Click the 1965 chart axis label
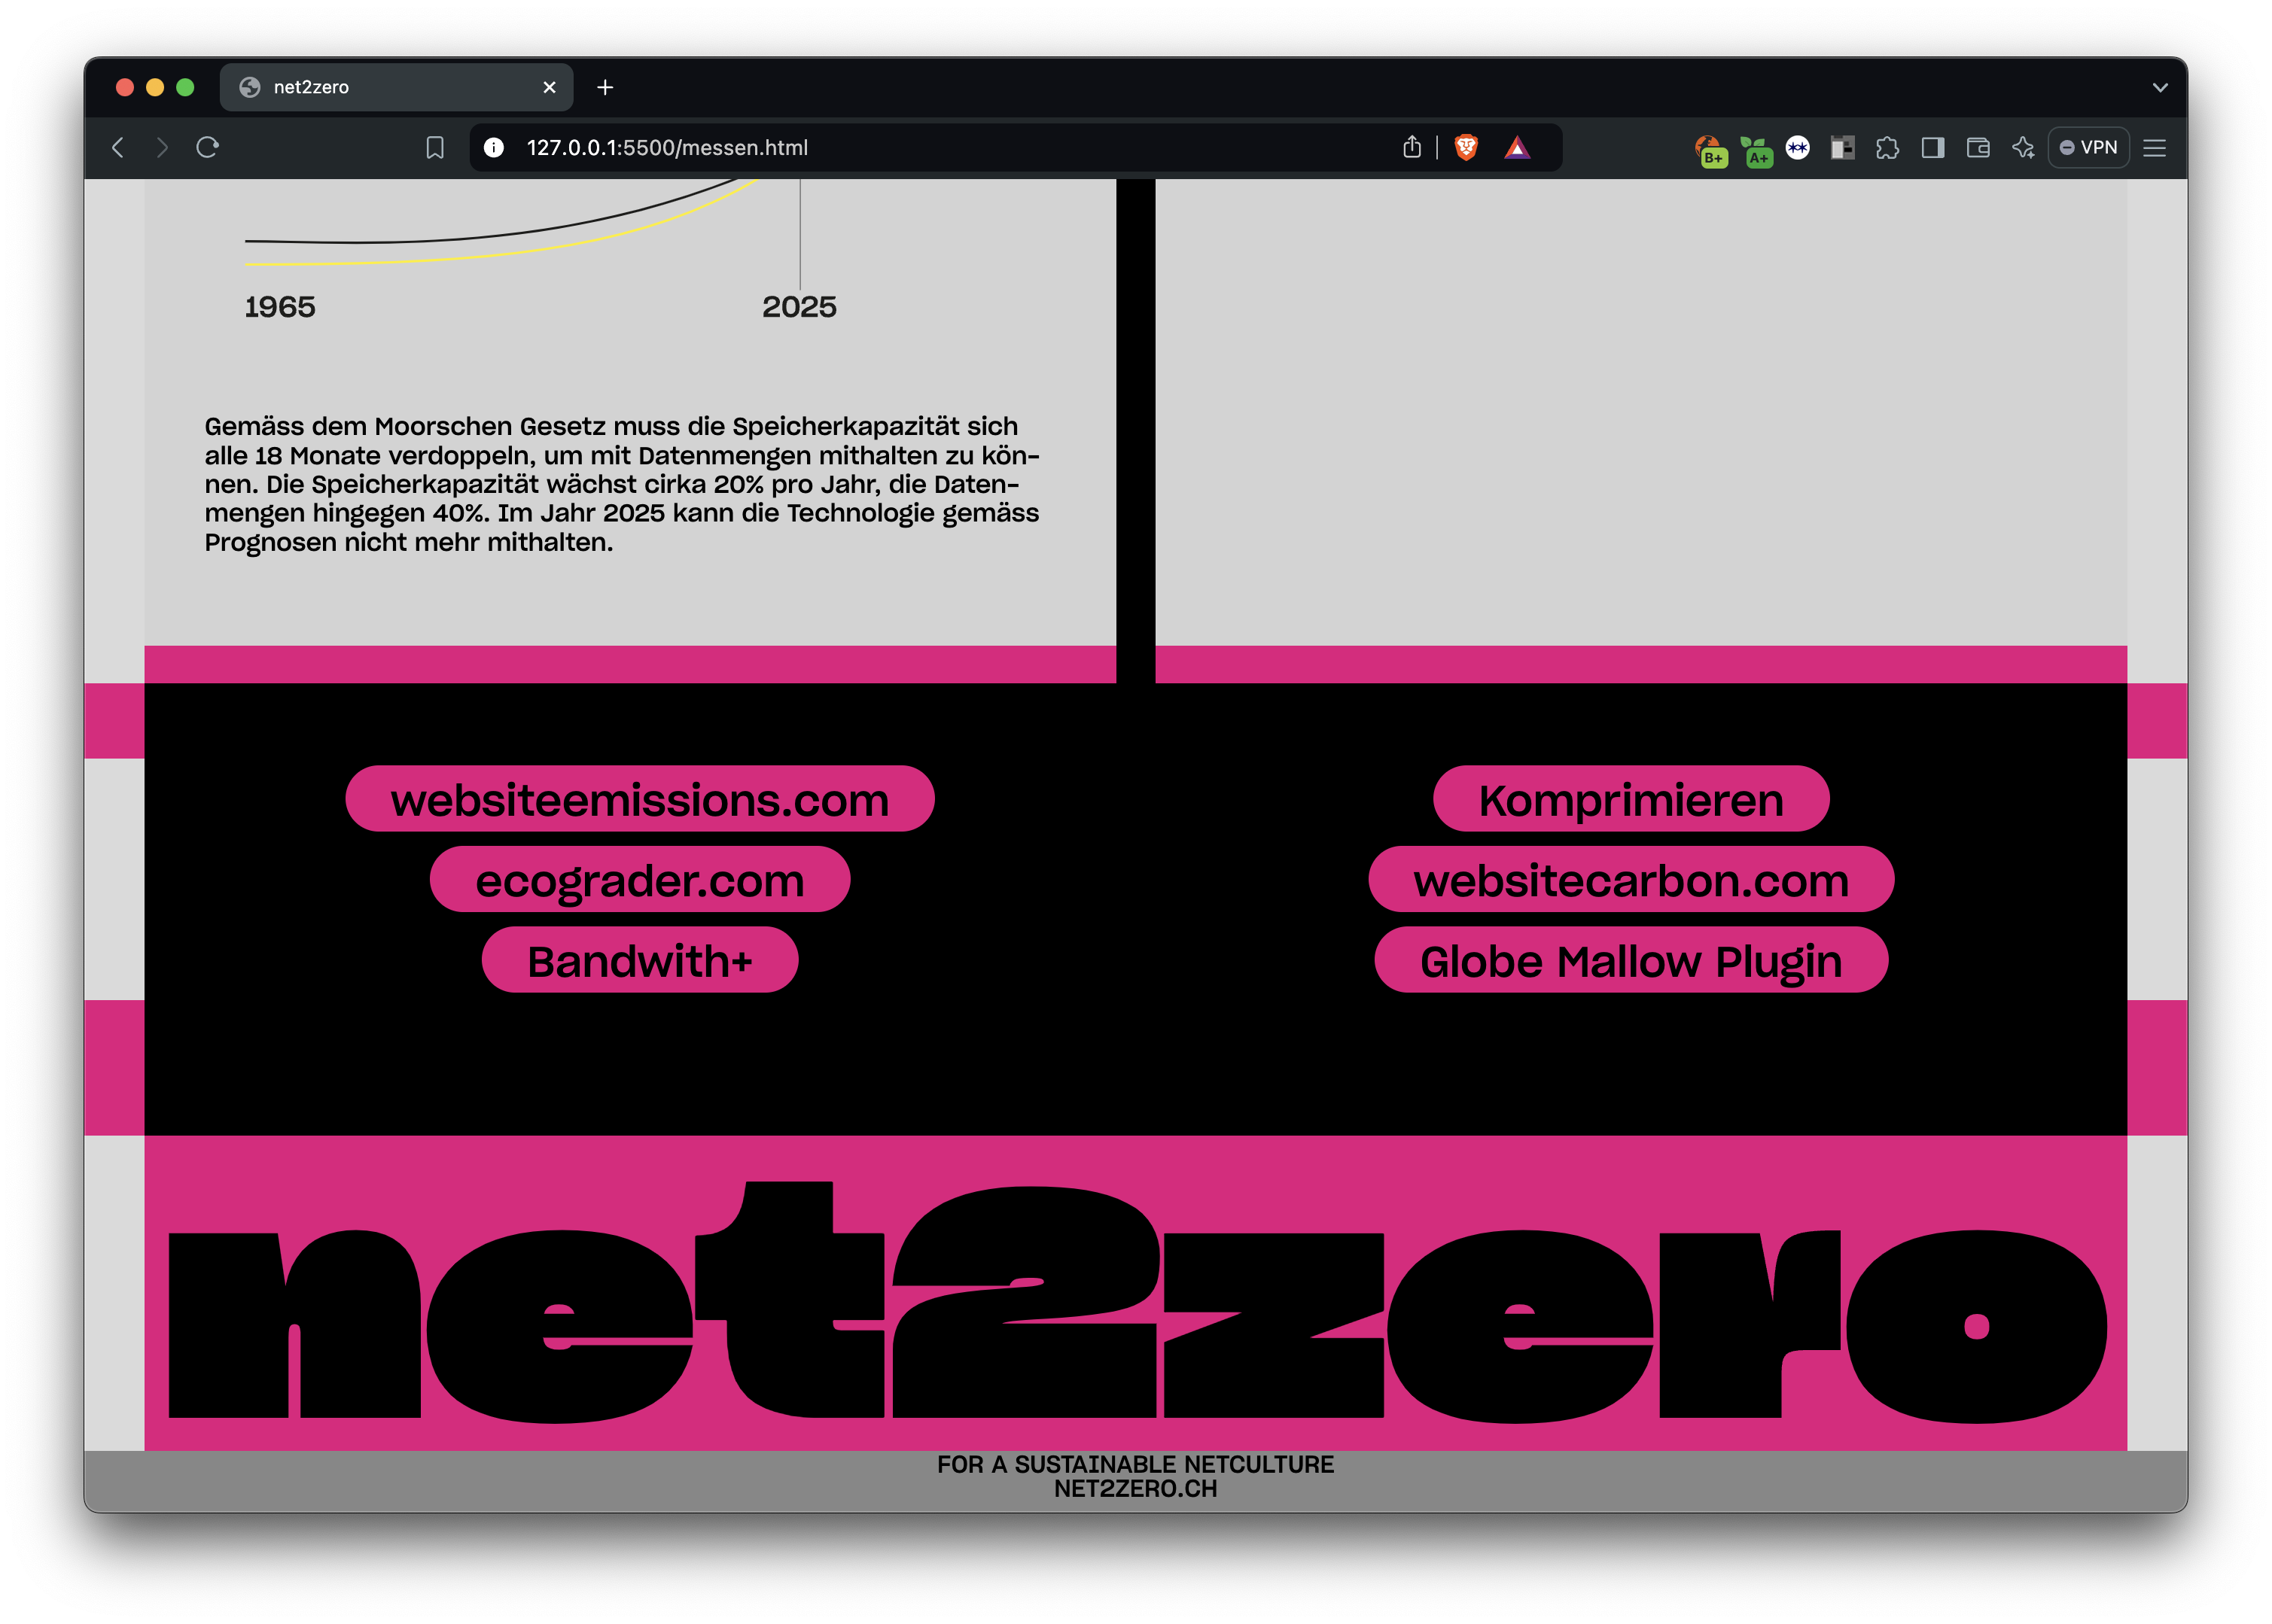 click(x=280, y=307)
